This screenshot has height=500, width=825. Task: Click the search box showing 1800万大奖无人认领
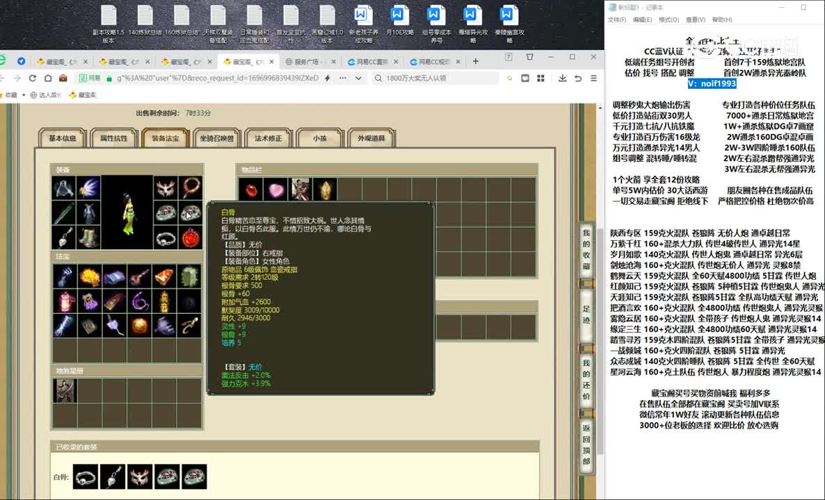pos(435,78)
